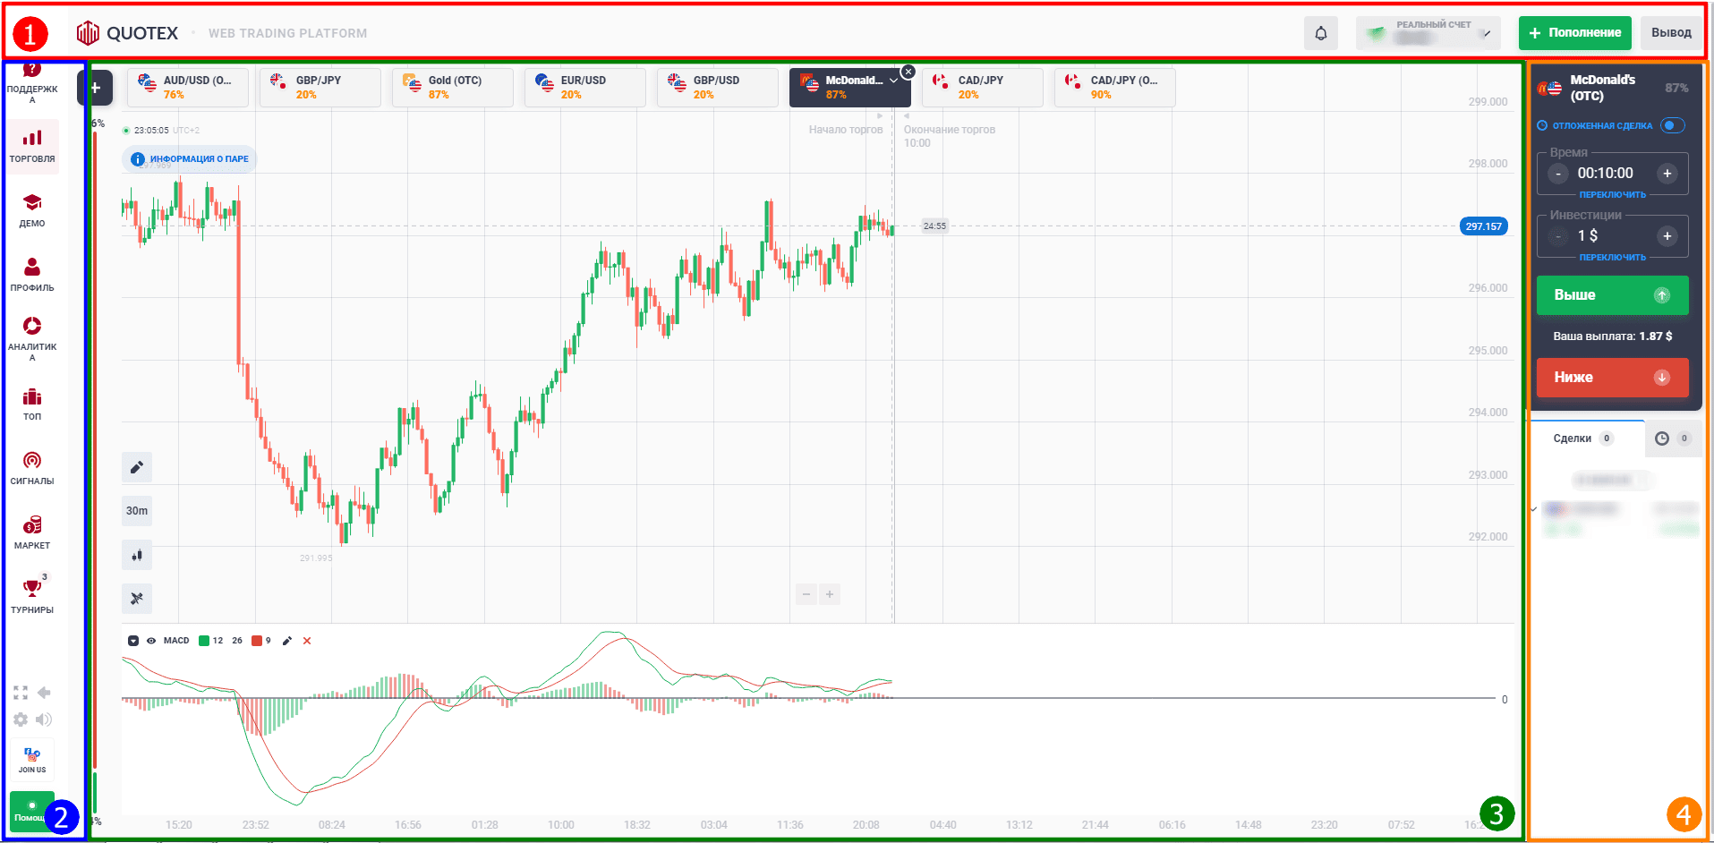The image size is (1714, 843).
Task: Click the green MACD color swatch
Action: pos(204,641)
